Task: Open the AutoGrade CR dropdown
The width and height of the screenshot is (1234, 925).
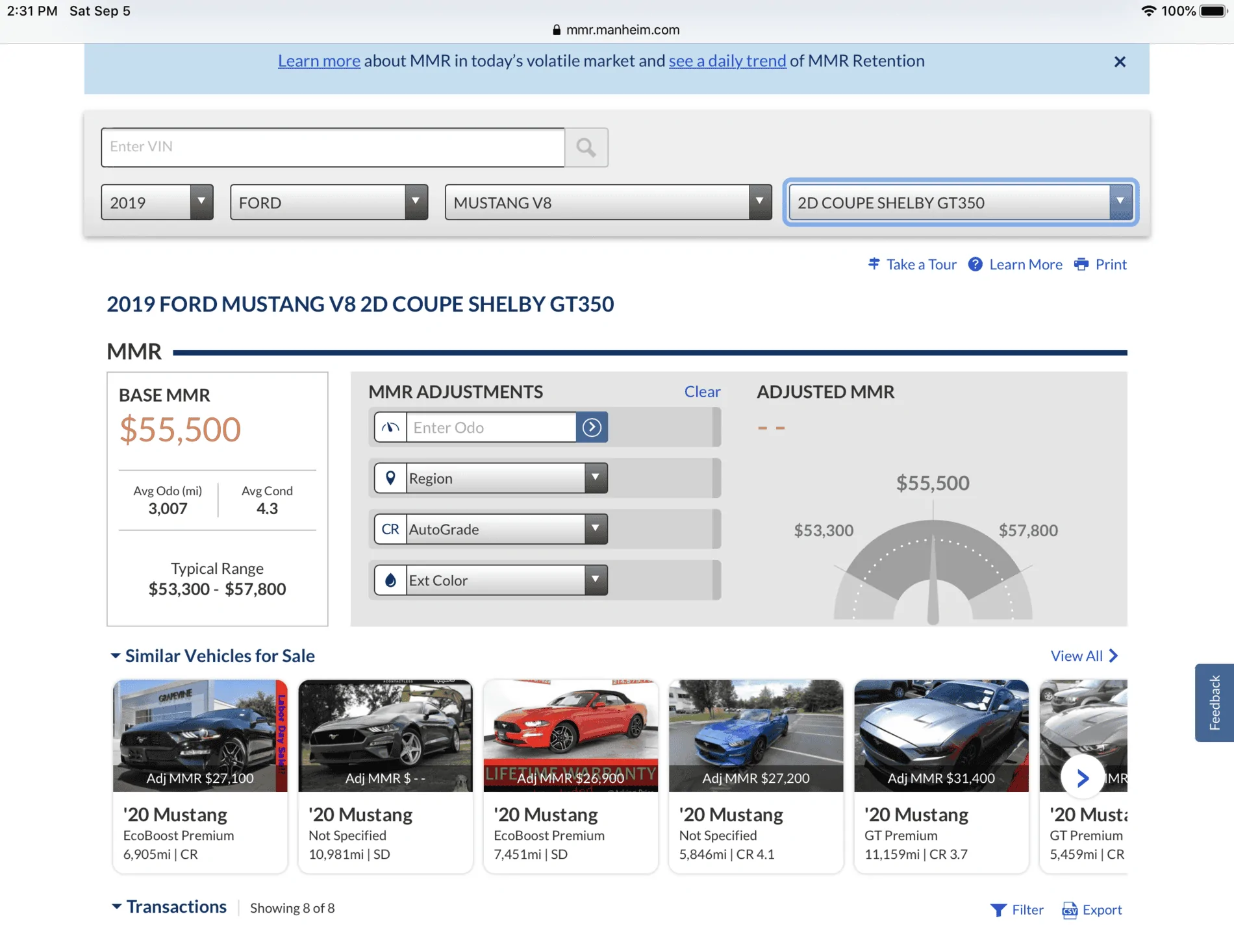Action: point(491,529)
